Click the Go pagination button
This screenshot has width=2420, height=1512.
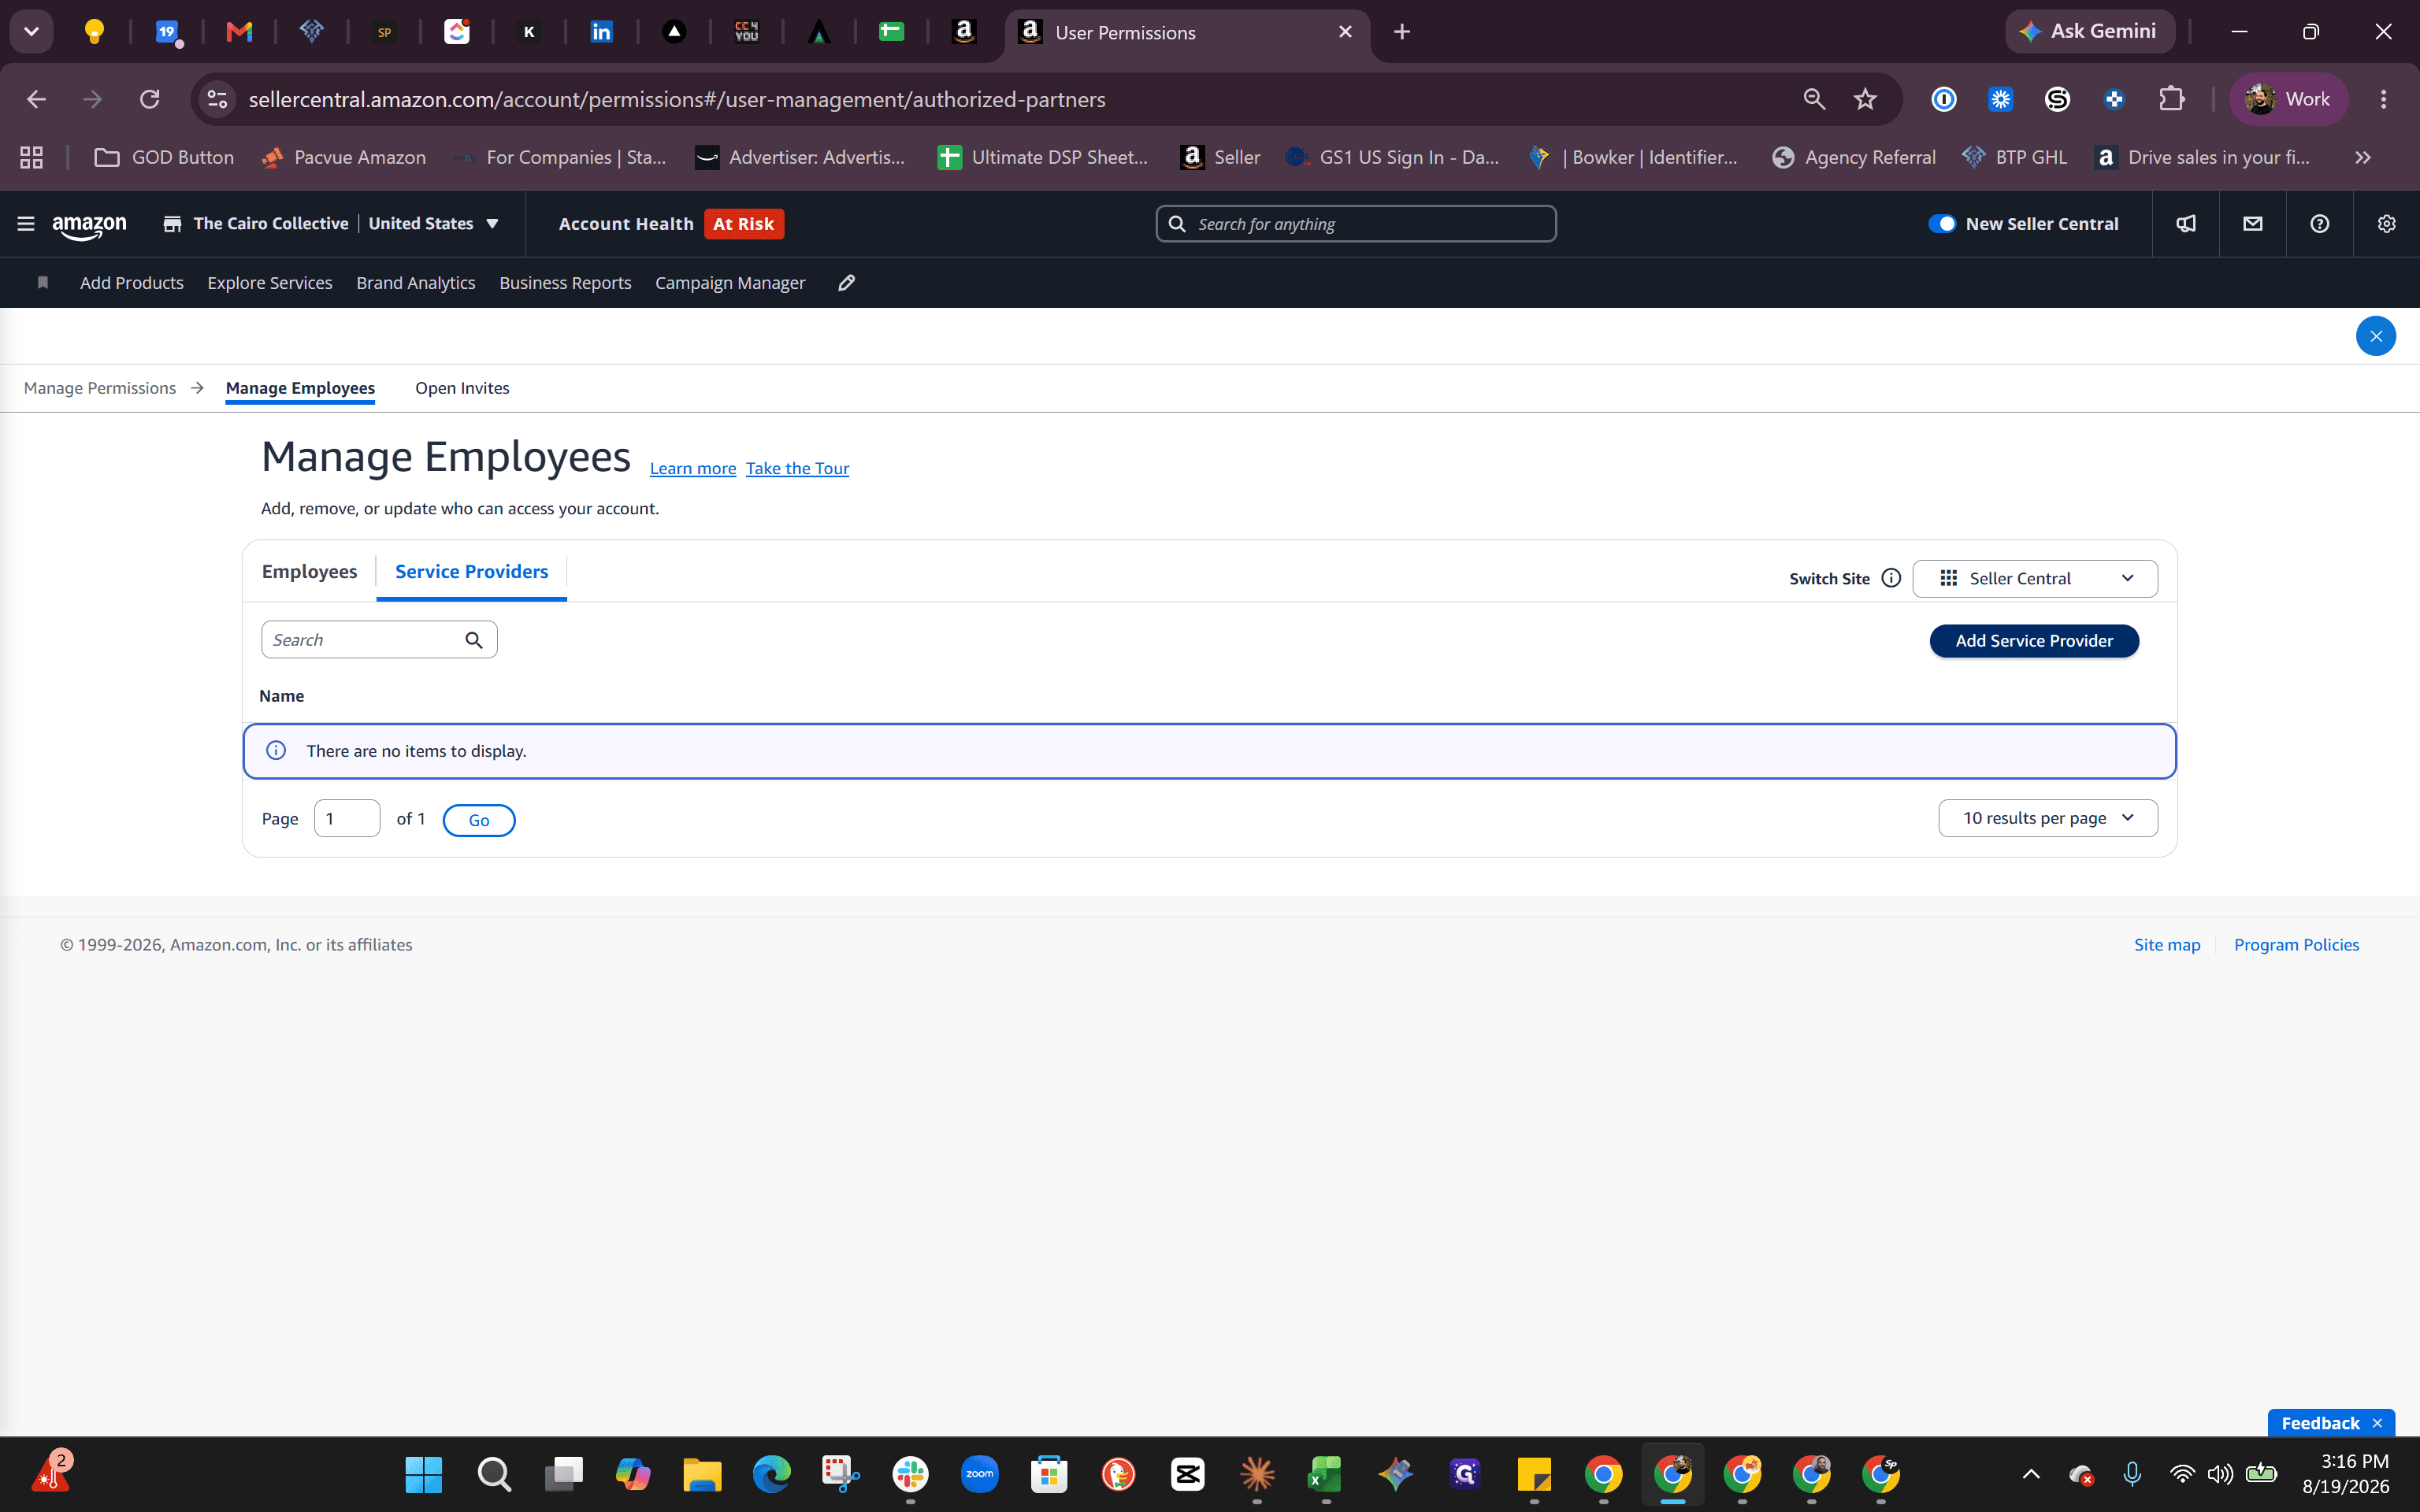[x=479, y=820]
